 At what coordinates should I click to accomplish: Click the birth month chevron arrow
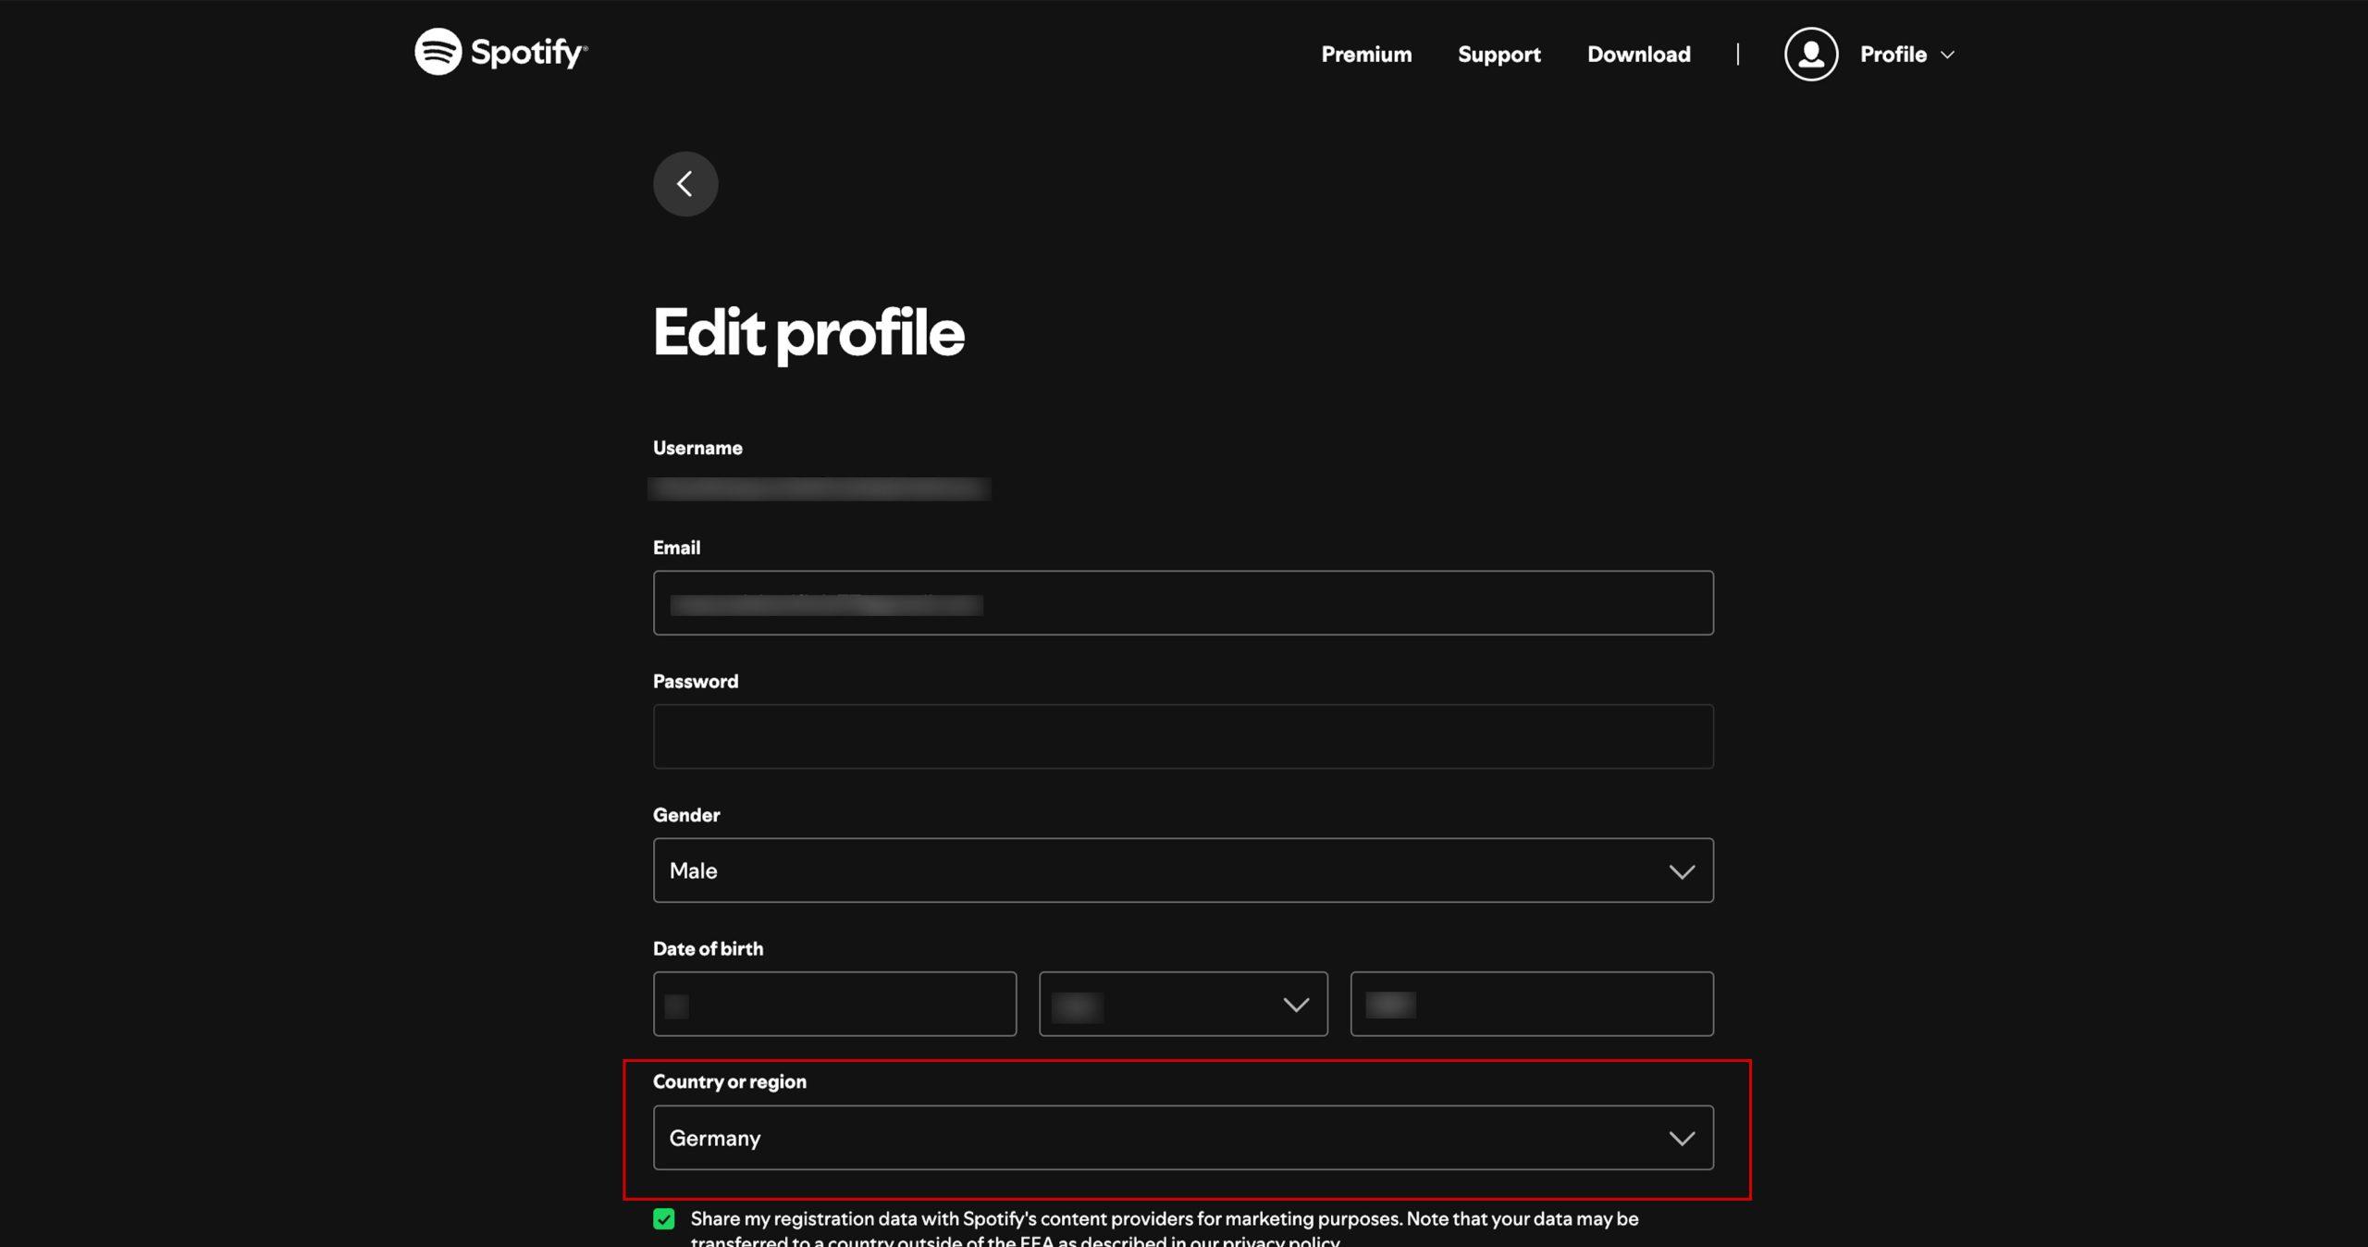point(1296,1005)
